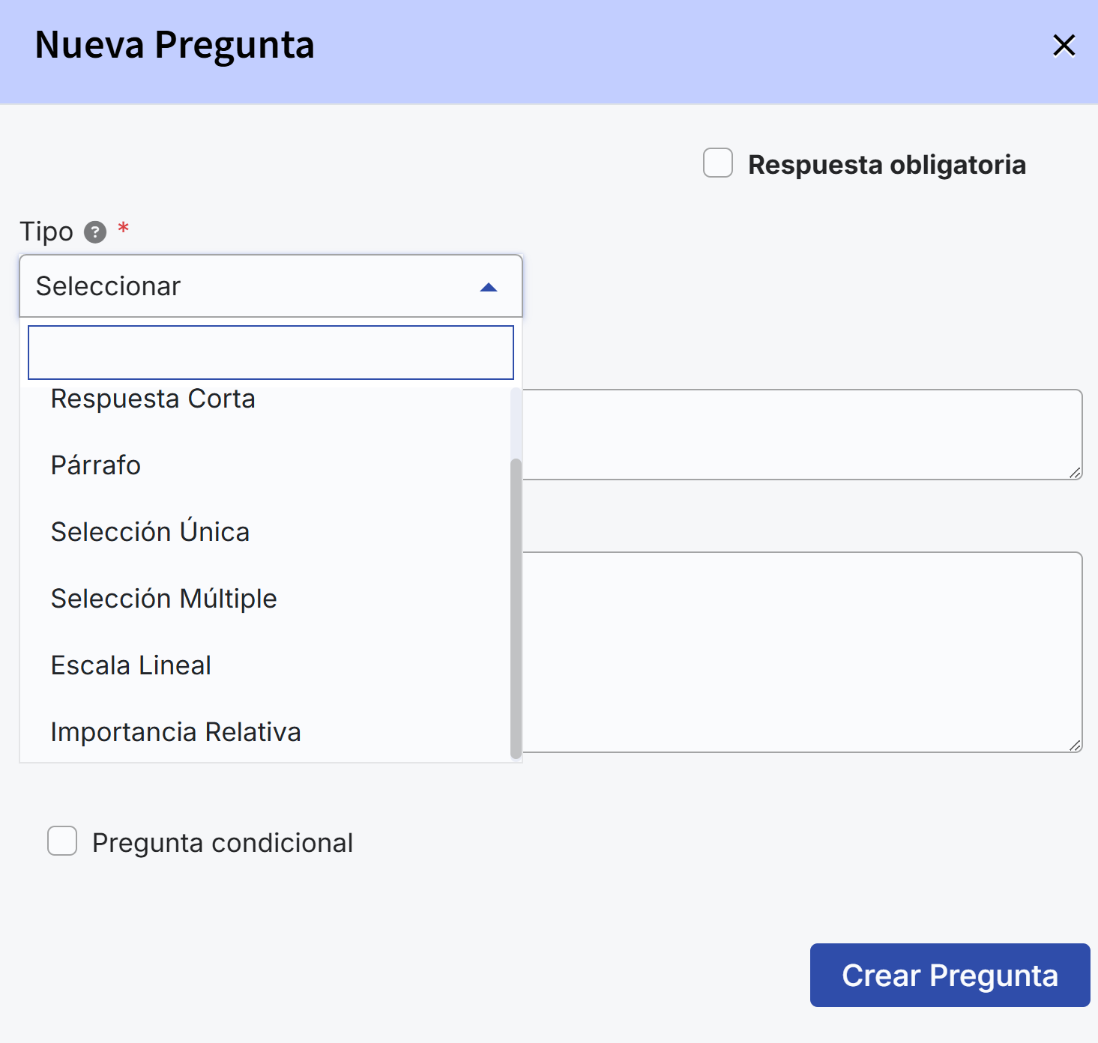The image size is (1098, 1043).
Task: Toggle the Pregunta condicional checkbox
Action: coord(62,841)
